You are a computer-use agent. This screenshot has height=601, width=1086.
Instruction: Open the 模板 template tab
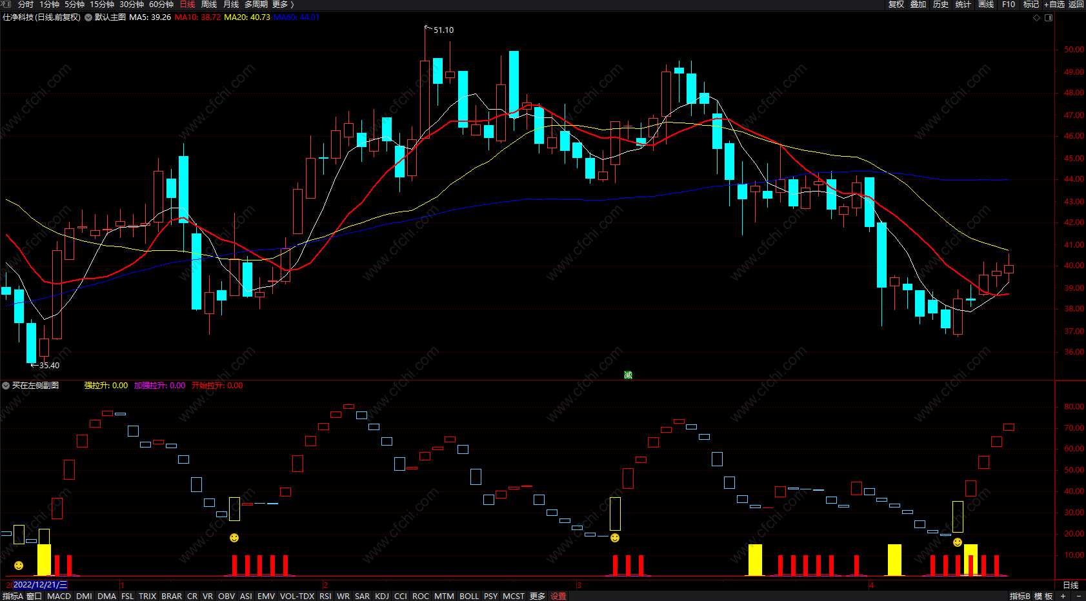coord(1043,596)
